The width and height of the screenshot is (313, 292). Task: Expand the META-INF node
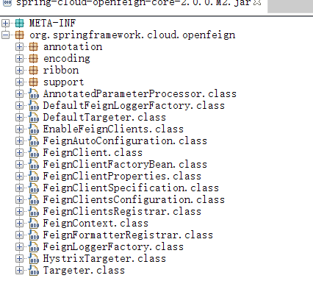[x=5, y=24]
